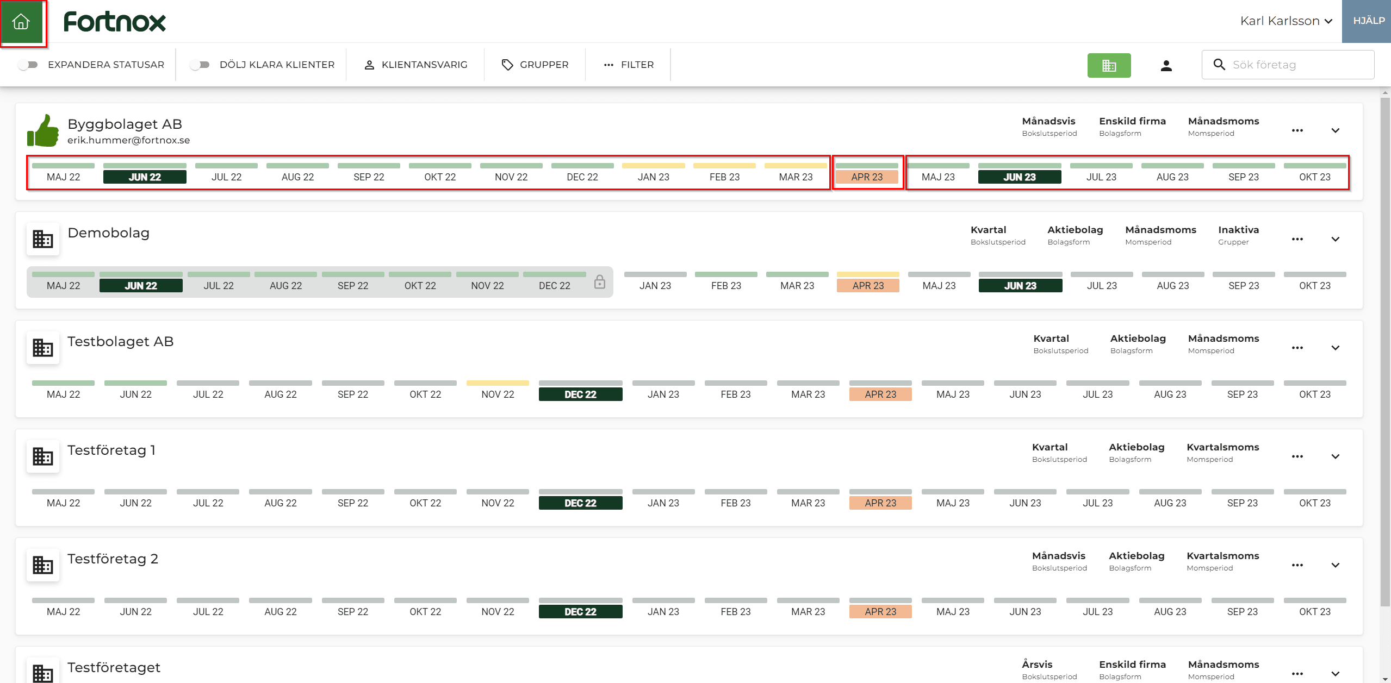Expand the Testföretag 2 row

pyautogui.click(x=1336, y=565)
